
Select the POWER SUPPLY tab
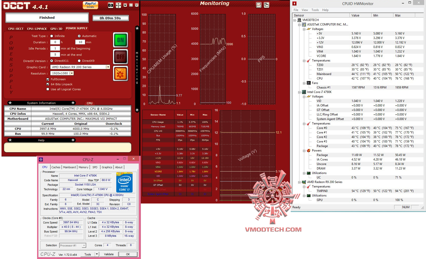77,28
